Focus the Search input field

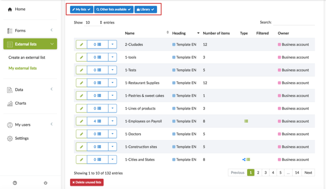(294, 22)
